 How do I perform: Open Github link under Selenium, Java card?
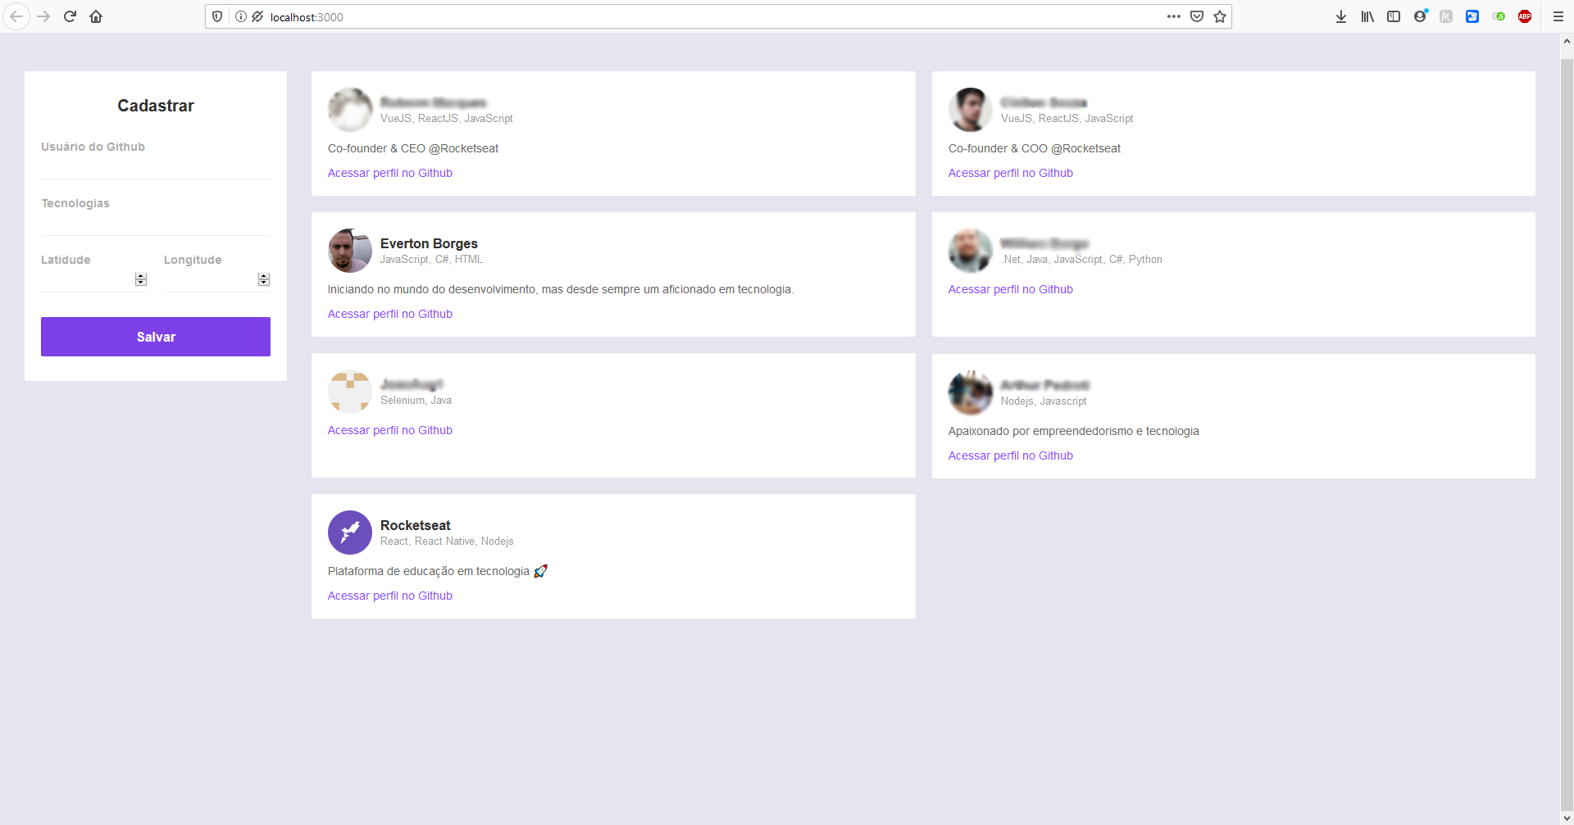click(390, 430)
